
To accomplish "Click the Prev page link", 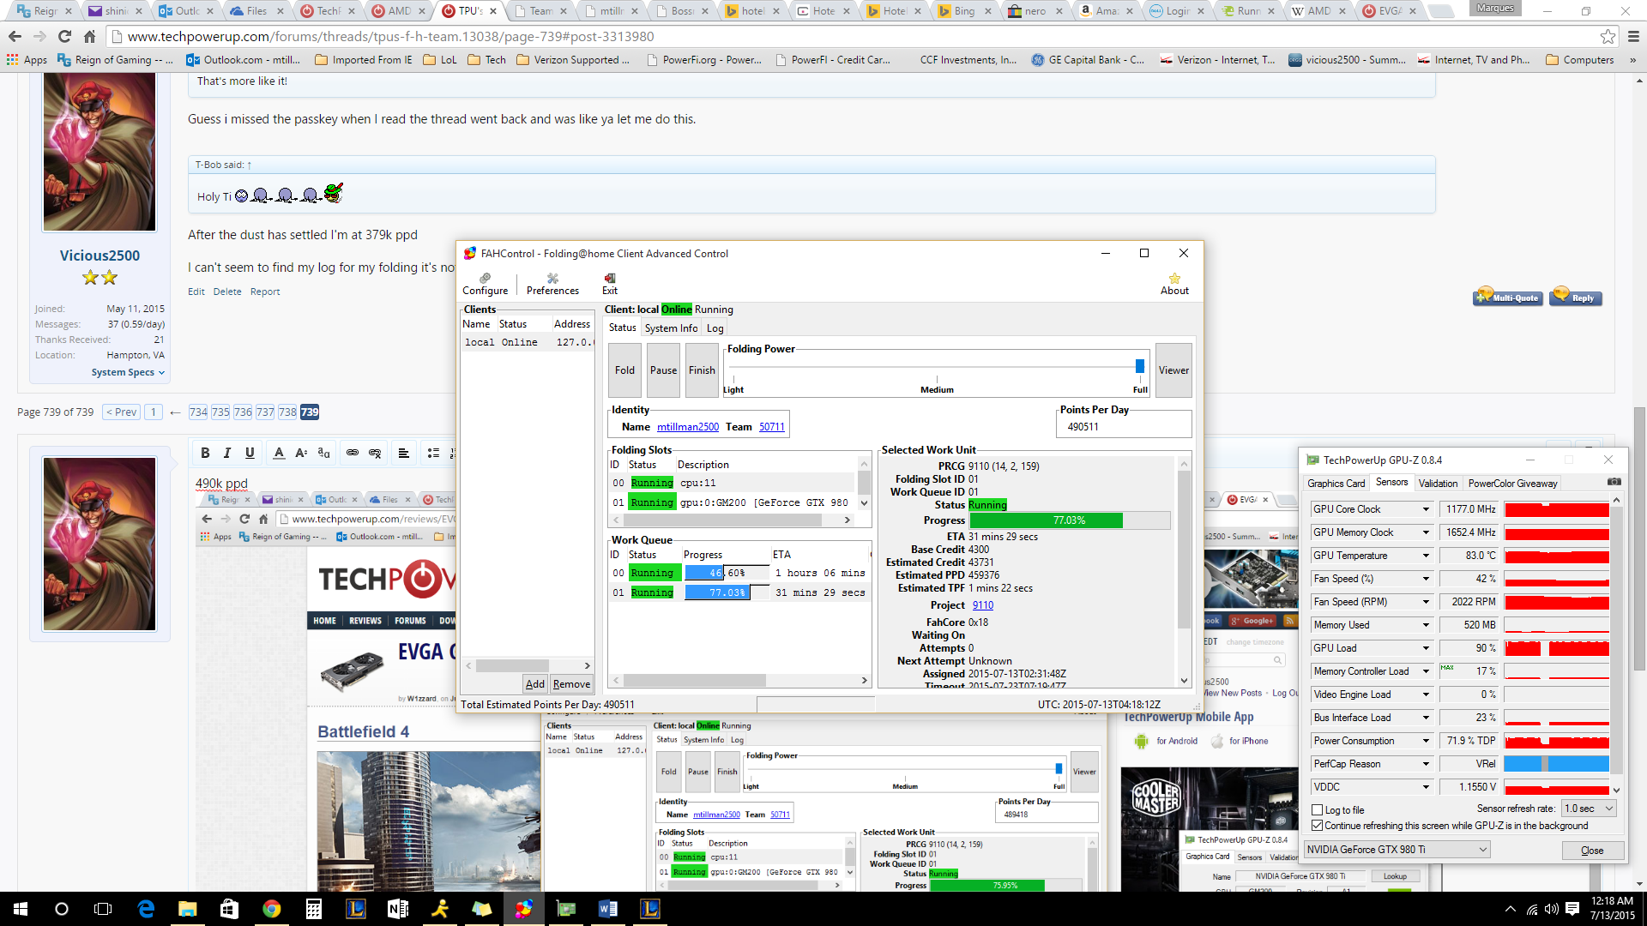I will coord(121,412).
